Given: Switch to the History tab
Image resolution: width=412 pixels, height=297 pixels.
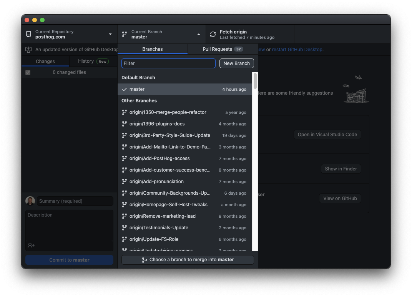Looking at the screenshot, I should pyautogui.click(x=86, y=61).
